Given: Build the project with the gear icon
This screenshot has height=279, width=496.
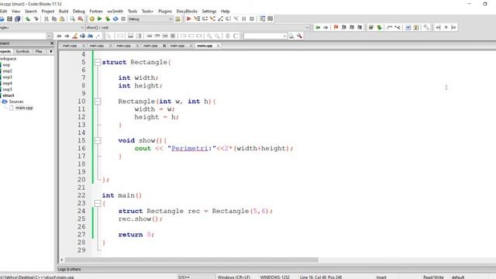Looking at the screenshot, I should click(91, 19).
